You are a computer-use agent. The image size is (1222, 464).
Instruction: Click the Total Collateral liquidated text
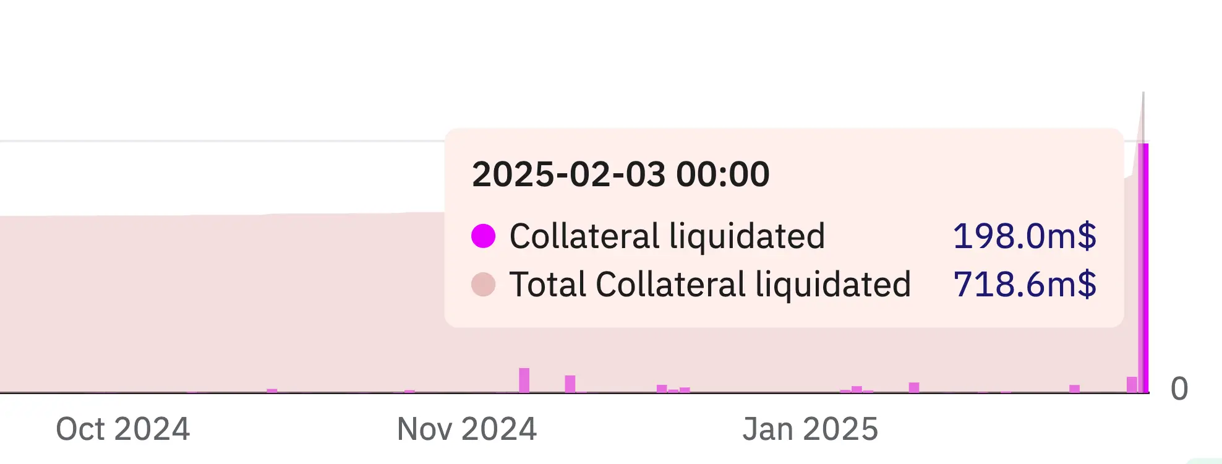pyautogui.click(x=709, y=285)
